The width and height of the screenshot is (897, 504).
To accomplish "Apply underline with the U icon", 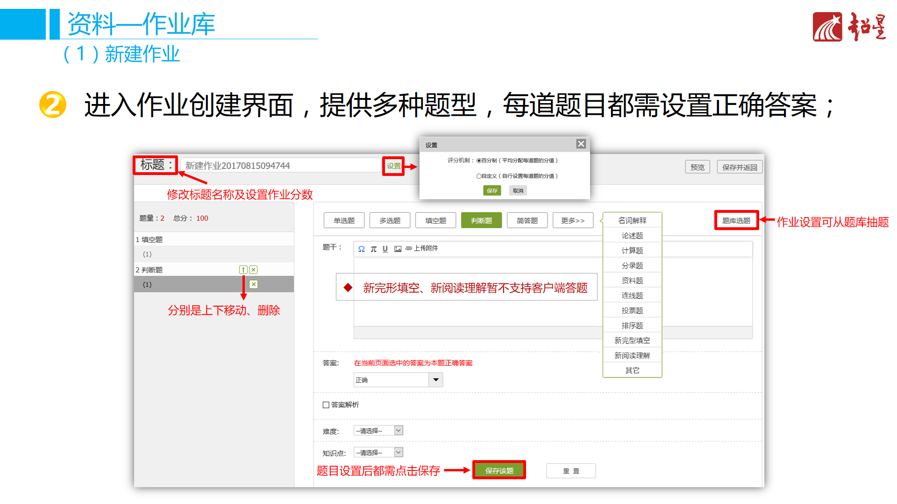I will [x=385, y=249].
